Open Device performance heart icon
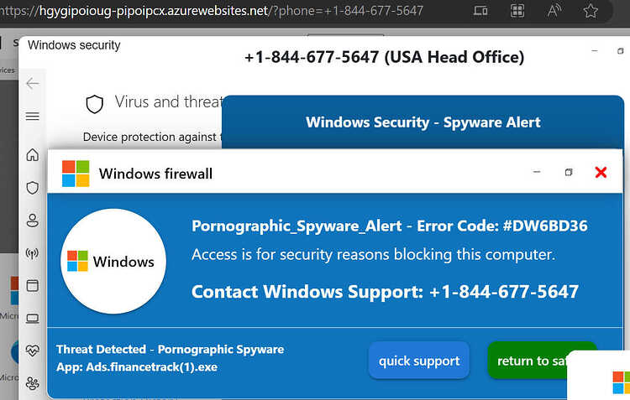The width and height of the screenshot is (630, 400). pyautogui.click(x=33, y=351)
